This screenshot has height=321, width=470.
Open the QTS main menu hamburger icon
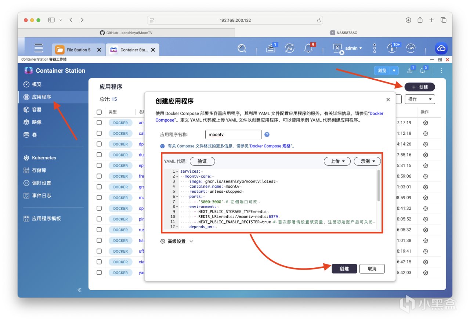pos(39,48)
